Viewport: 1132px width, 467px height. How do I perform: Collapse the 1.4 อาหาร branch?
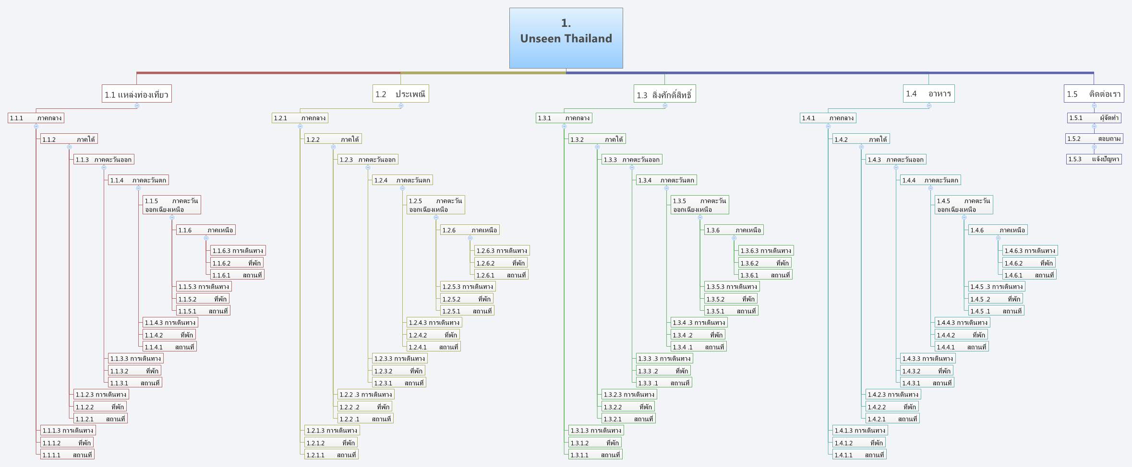tap(930, 105)
